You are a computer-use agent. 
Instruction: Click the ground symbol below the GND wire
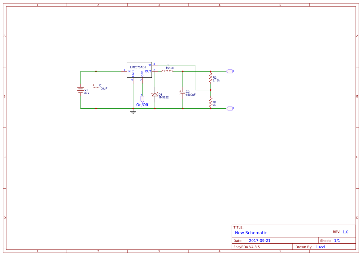click(x=133, y=112)
